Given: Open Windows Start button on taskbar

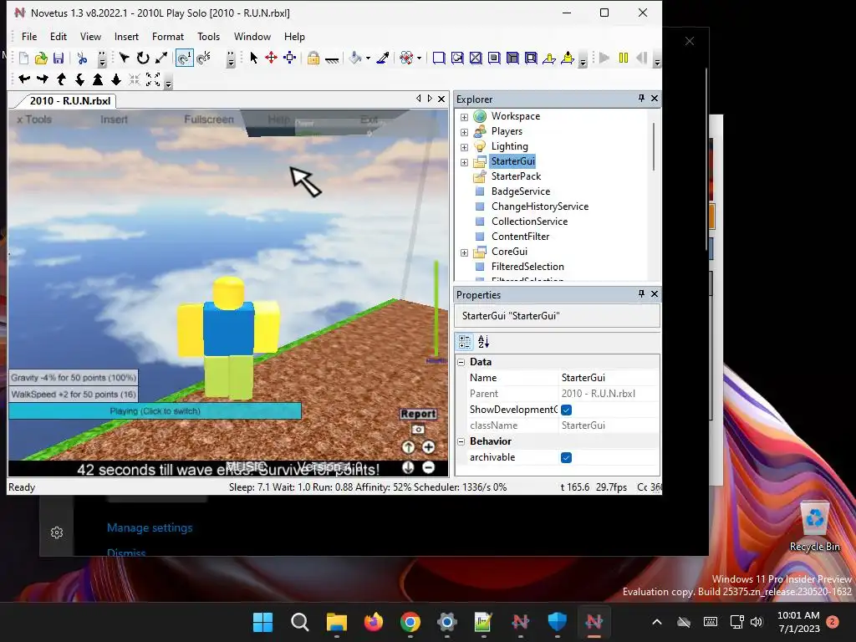Looking at the screenshot, I should pos(262,622).
